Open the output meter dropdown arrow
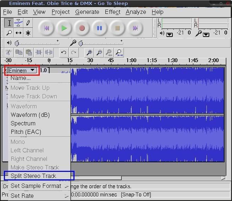232x201 pixels. (x=170, y=35)
